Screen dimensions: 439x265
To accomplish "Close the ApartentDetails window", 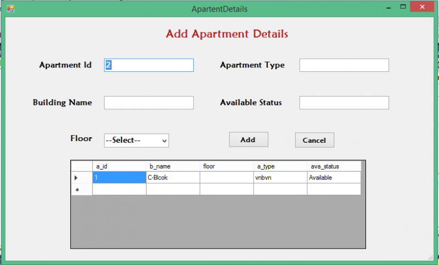I will (x=422, y=7).
